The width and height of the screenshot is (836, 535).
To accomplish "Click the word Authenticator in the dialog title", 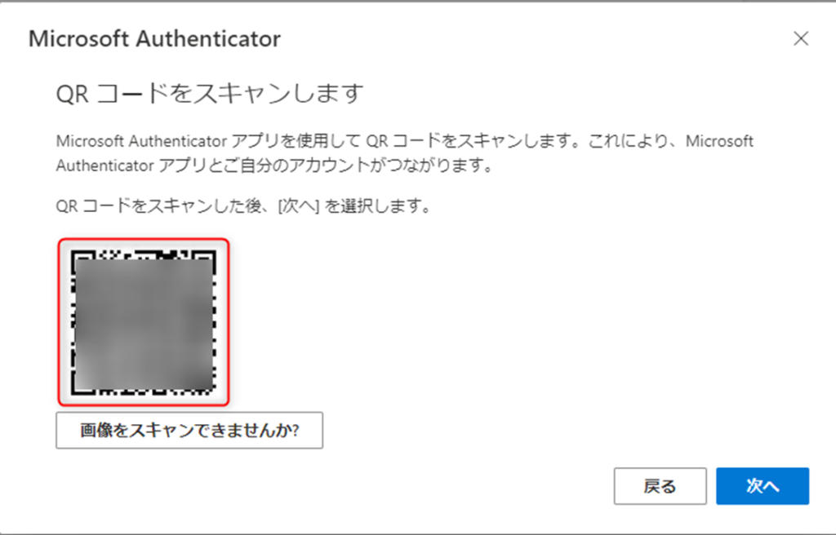I will [208, 39].
